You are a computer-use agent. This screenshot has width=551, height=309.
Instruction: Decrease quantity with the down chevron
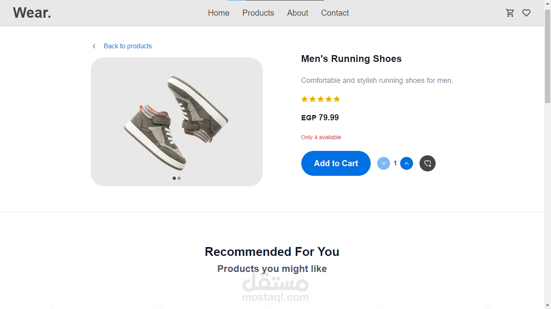point(384,163)
